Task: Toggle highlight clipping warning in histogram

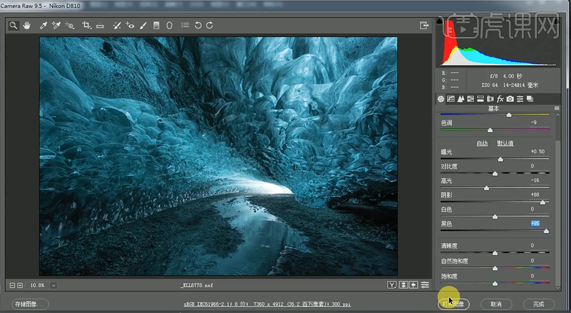Action: 557,21
